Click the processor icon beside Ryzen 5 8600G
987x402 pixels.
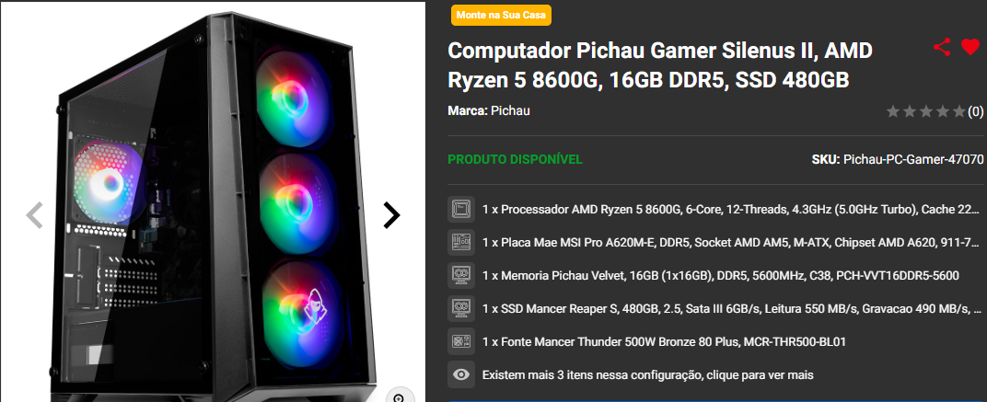click(x=460, y=209)
